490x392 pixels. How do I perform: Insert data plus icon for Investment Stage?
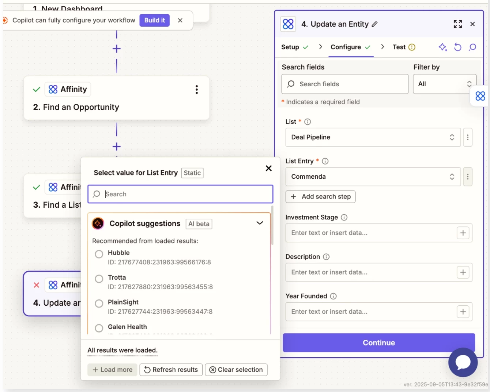(x=463, y=233)
